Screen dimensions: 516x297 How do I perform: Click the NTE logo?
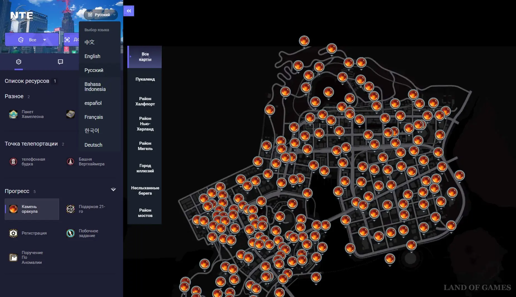pyautogui.click(x=21, y=16)
